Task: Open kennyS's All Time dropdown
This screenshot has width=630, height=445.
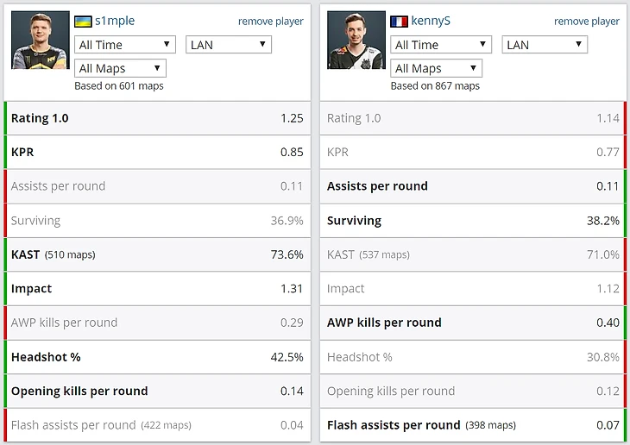Action: tap(441, 45)
